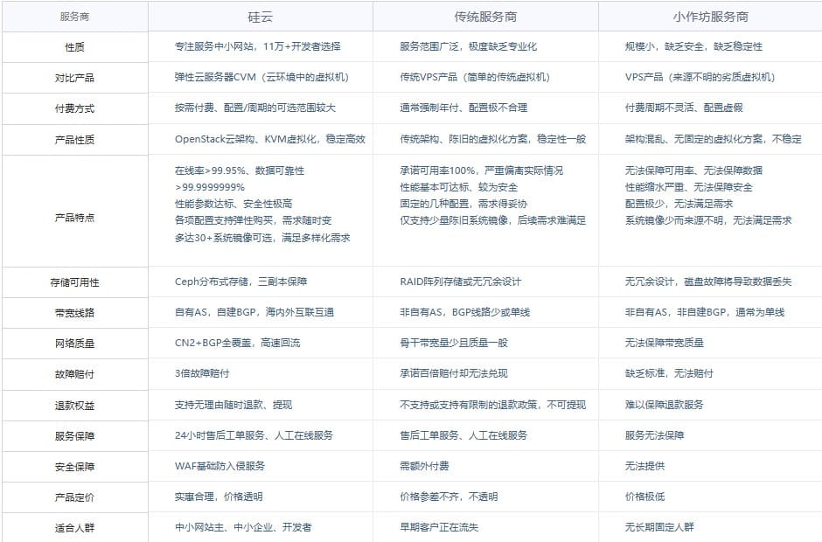Select the 弹性云服务器CVM cell under 硅云
The image size is (822, 542).
[262, 76]
